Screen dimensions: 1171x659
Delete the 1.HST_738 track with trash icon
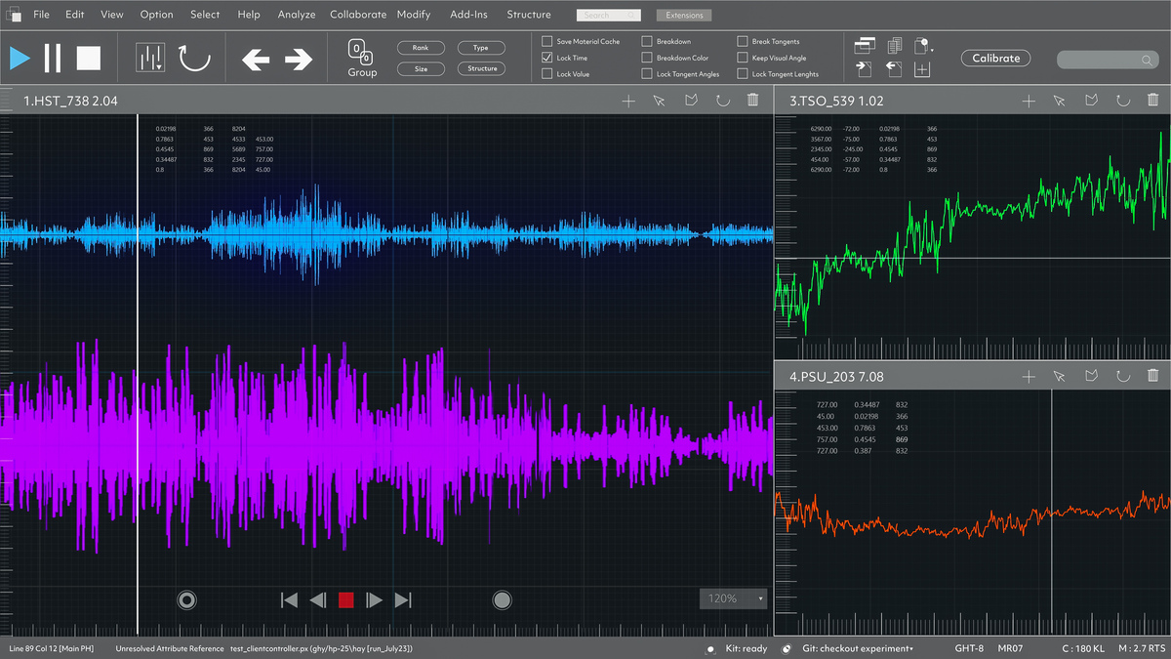(752, 101)
